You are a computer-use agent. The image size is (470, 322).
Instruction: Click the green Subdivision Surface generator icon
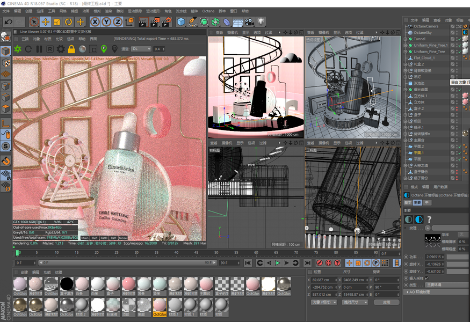[204, 22]
